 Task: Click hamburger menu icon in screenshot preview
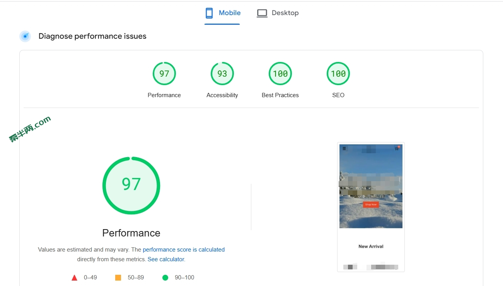[344, 148]
